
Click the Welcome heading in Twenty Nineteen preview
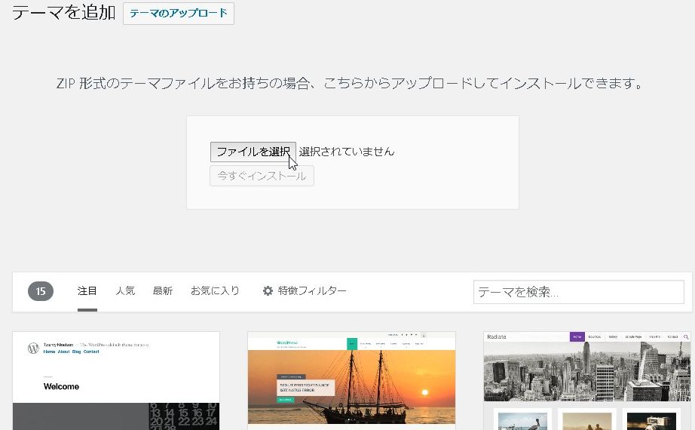tap(61, 386)
